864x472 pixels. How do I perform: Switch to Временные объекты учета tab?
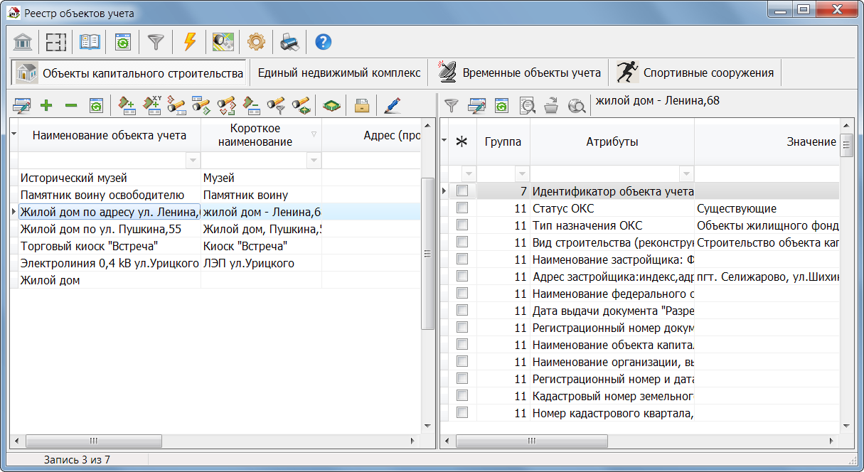coord(521,73)
